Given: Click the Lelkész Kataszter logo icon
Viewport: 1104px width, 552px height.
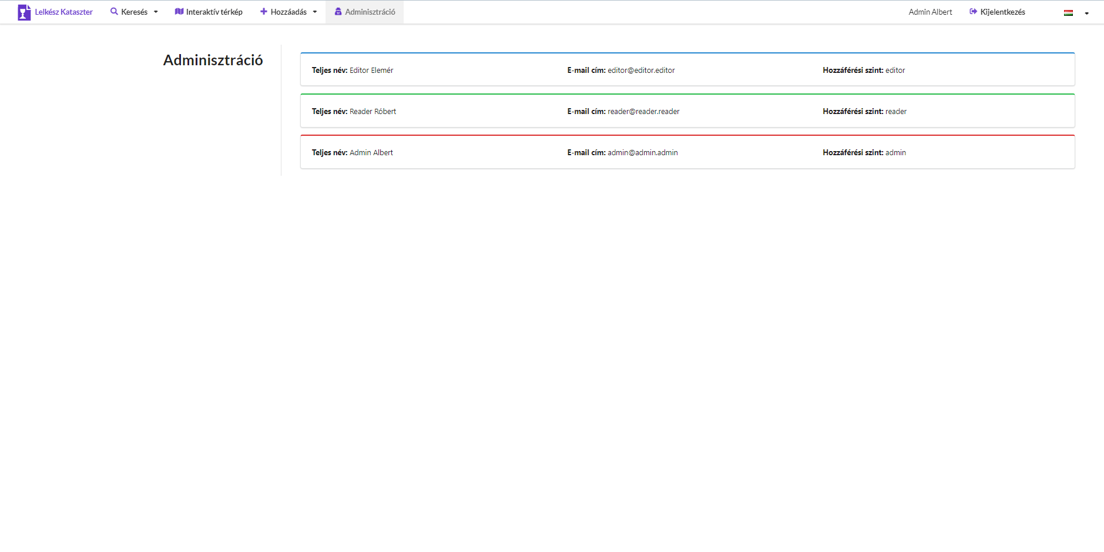Looking at the screenshot, I should (x=24, y=12).
